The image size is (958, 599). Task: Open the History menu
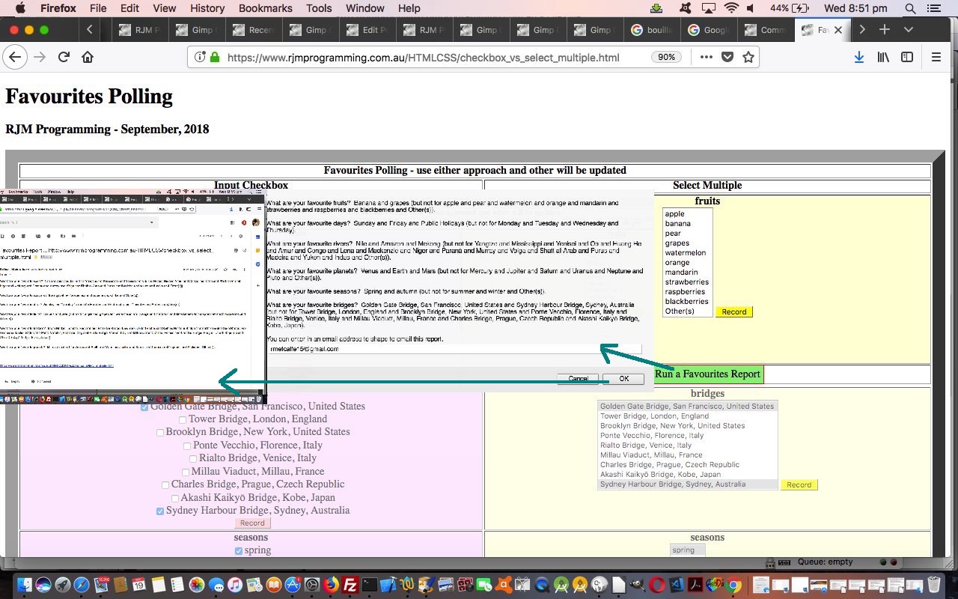(x=207, y=8)
